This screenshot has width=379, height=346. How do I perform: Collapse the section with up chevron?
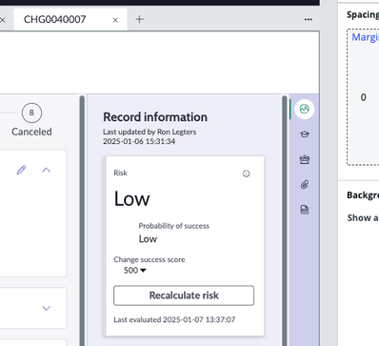[47, 170]
